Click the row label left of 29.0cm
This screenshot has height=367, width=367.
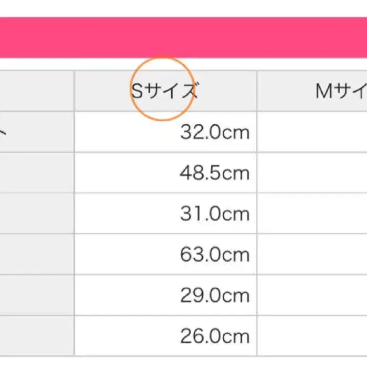point(36,295)
